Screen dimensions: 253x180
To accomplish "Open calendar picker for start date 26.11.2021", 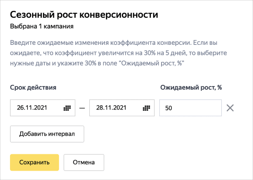I will [67, 108].
